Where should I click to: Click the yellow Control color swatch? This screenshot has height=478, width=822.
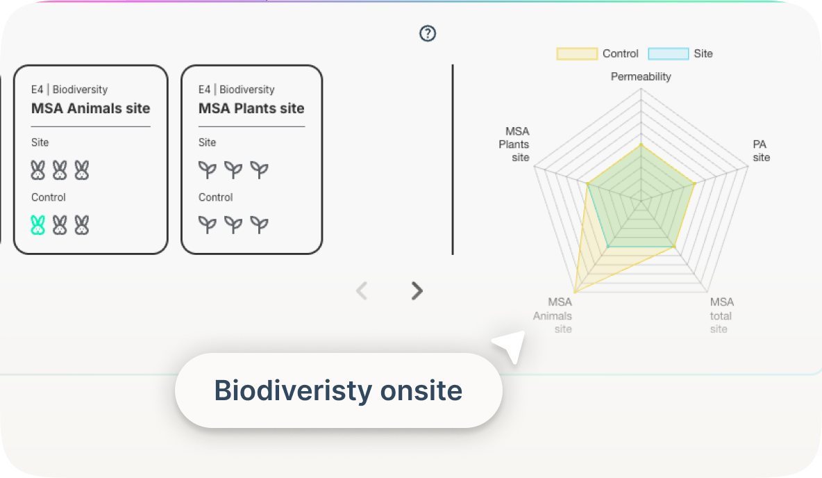(576, 53)
